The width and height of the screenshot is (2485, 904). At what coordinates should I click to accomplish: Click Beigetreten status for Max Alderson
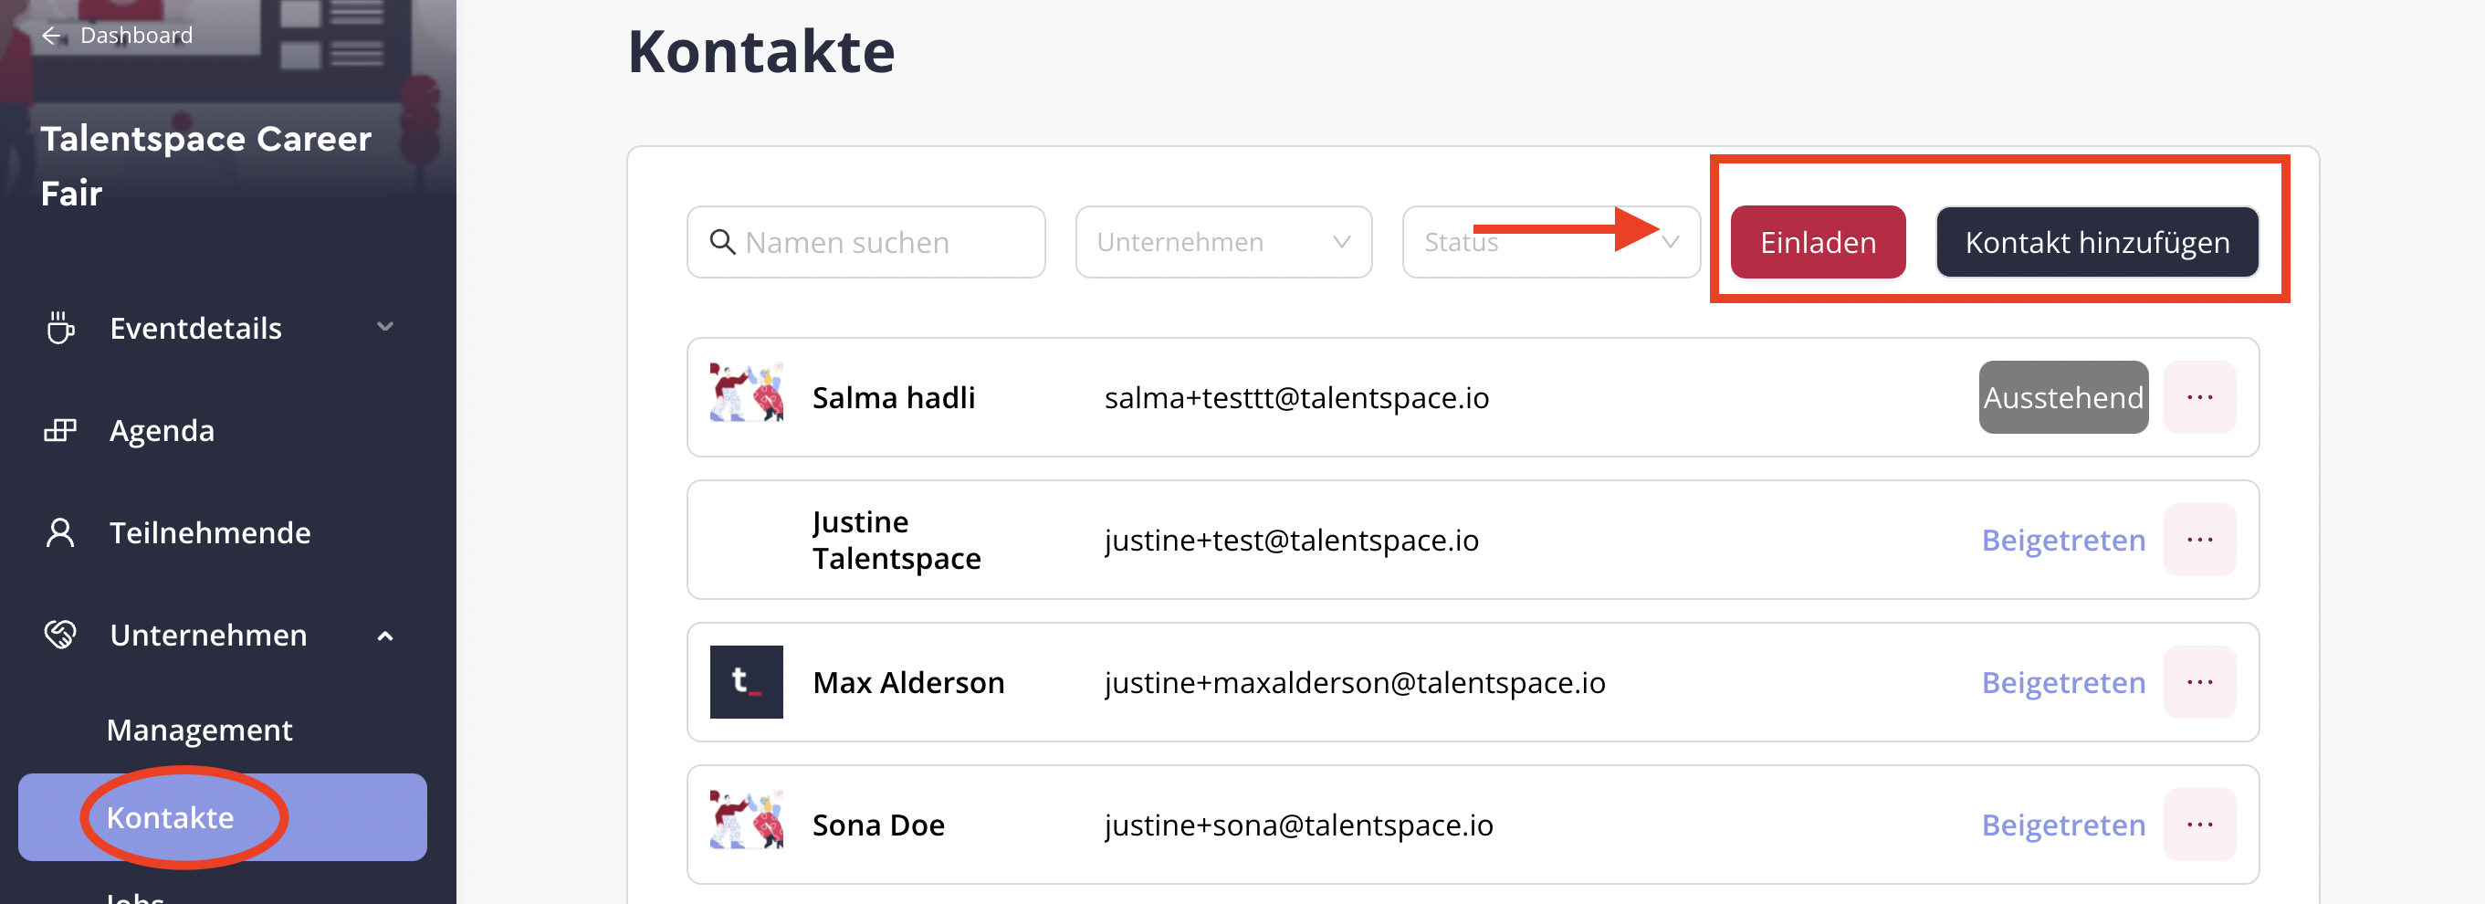click(x=2063, y=682)
